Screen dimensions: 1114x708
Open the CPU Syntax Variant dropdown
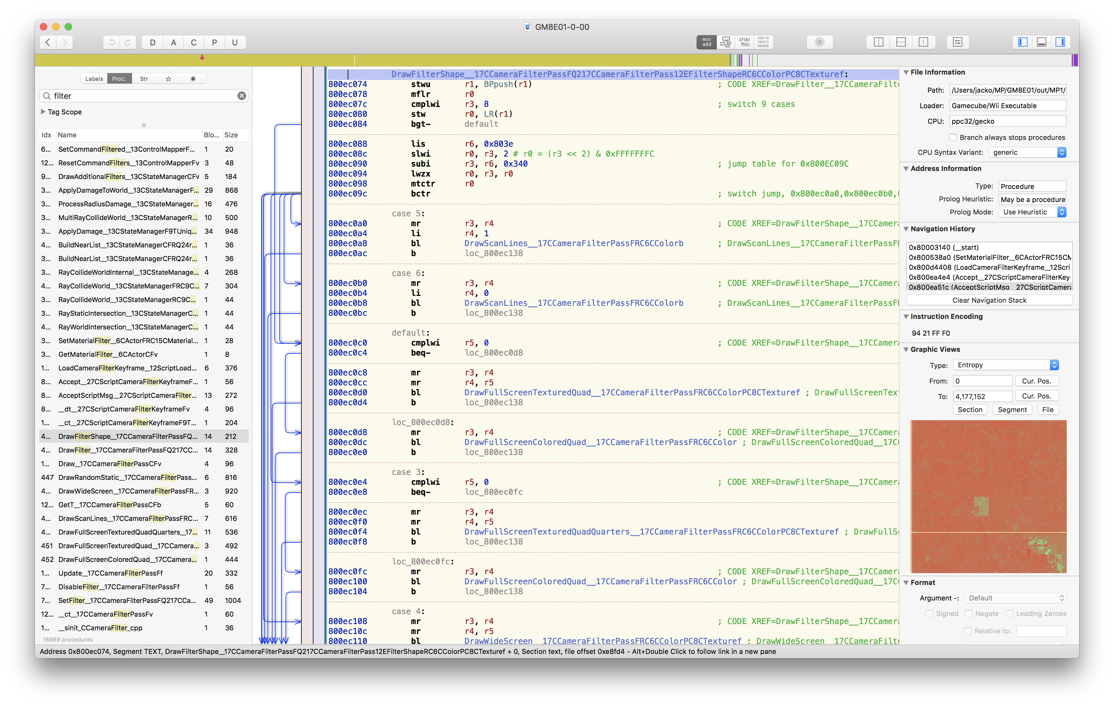pos(1027,152)
